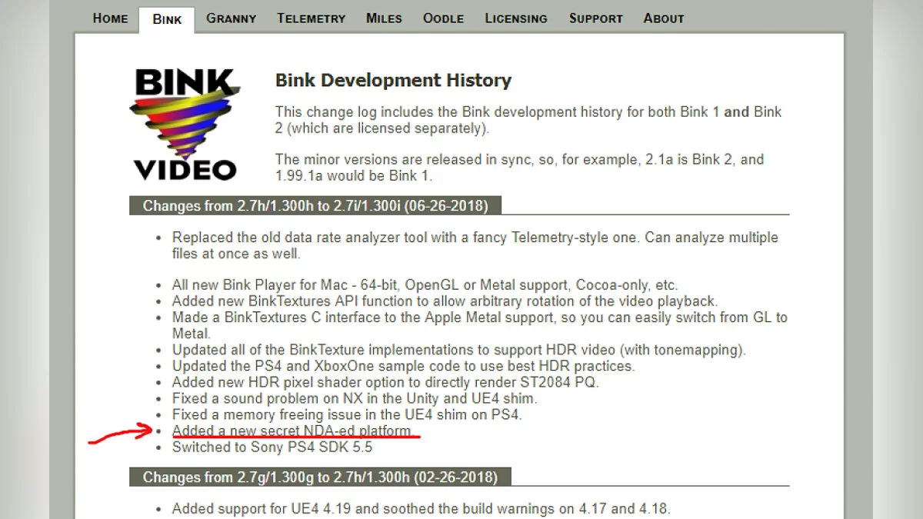
Task: Click the 'licensed separately' intro paragraph
Action: click(528, 120)
